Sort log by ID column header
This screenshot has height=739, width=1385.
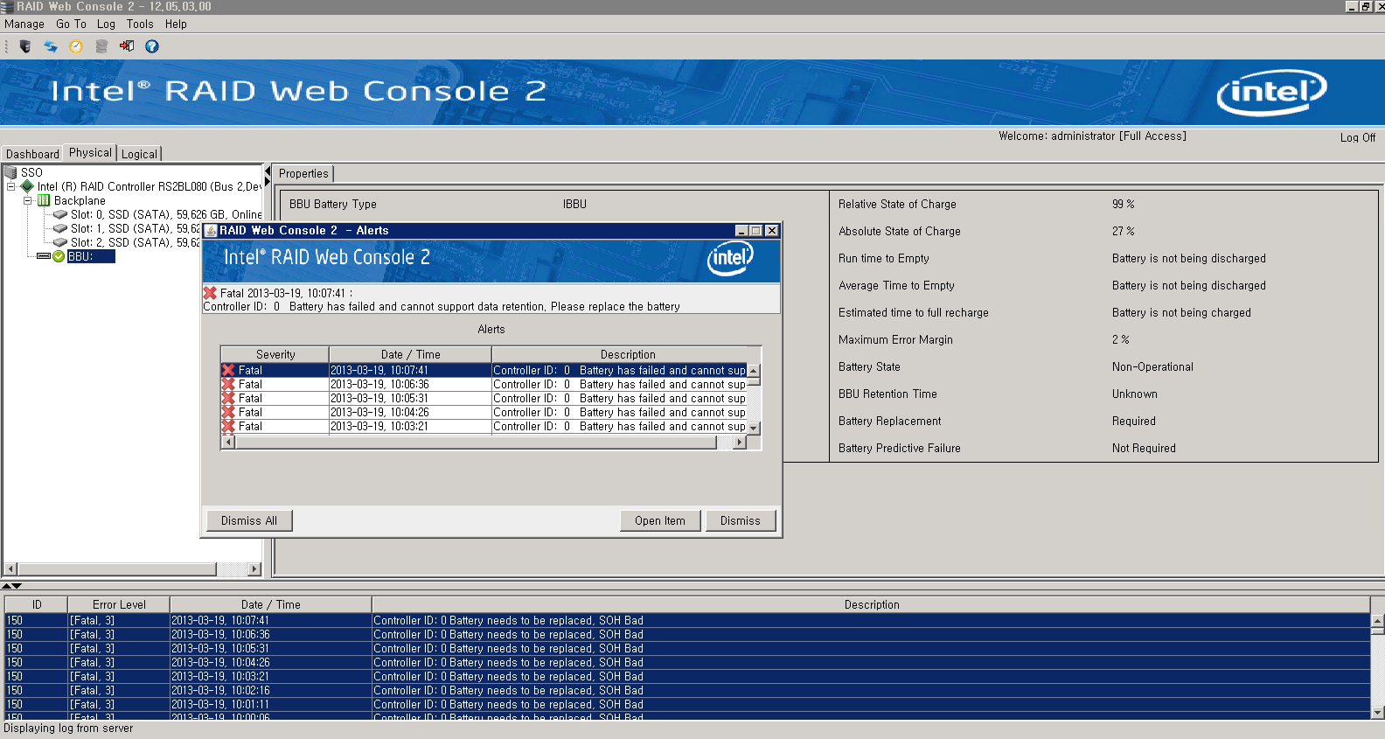[37, 604]
